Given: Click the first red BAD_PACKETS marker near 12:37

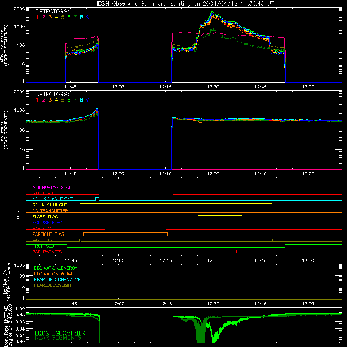Looking at the screenshot, I should pos(236,252).
